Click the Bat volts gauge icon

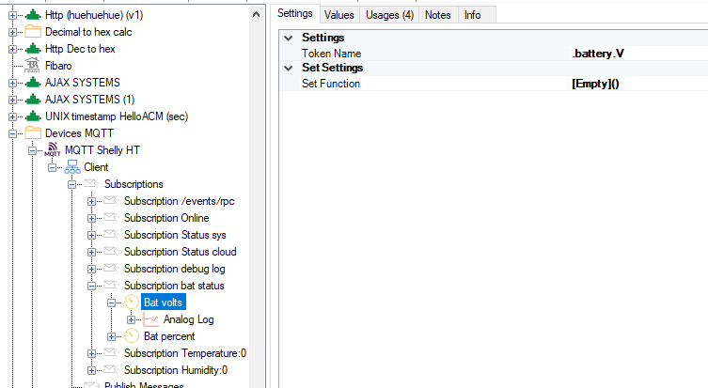(x=132, y=302)
